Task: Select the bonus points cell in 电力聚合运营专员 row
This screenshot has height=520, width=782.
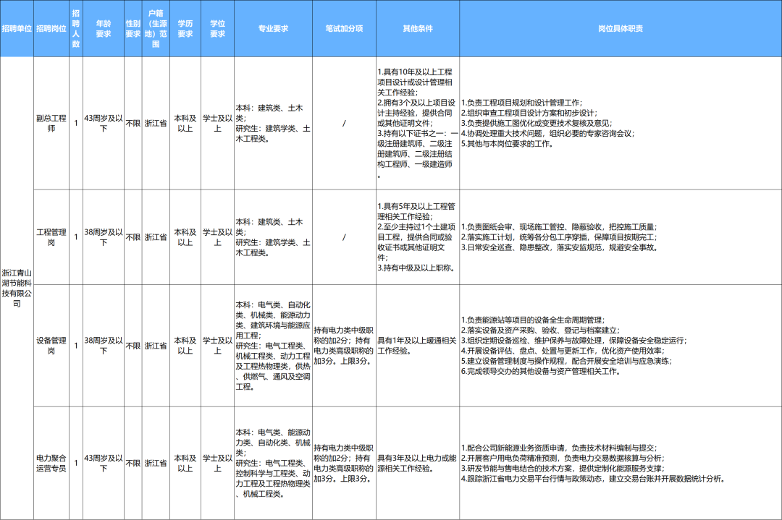Action: 344,463
